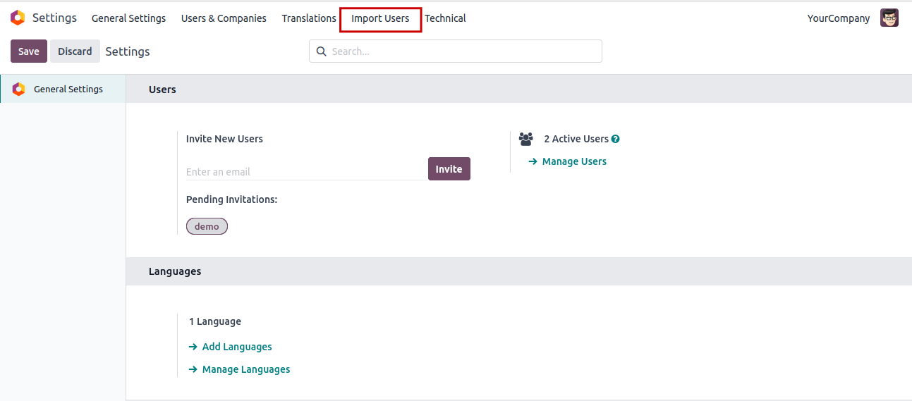Open the General Settings menu
This screenshot has width=912, height=401.
click(128, 18)
